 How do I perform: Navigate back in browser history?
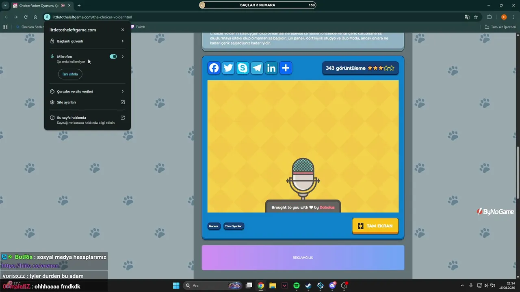tap(6, 17)
